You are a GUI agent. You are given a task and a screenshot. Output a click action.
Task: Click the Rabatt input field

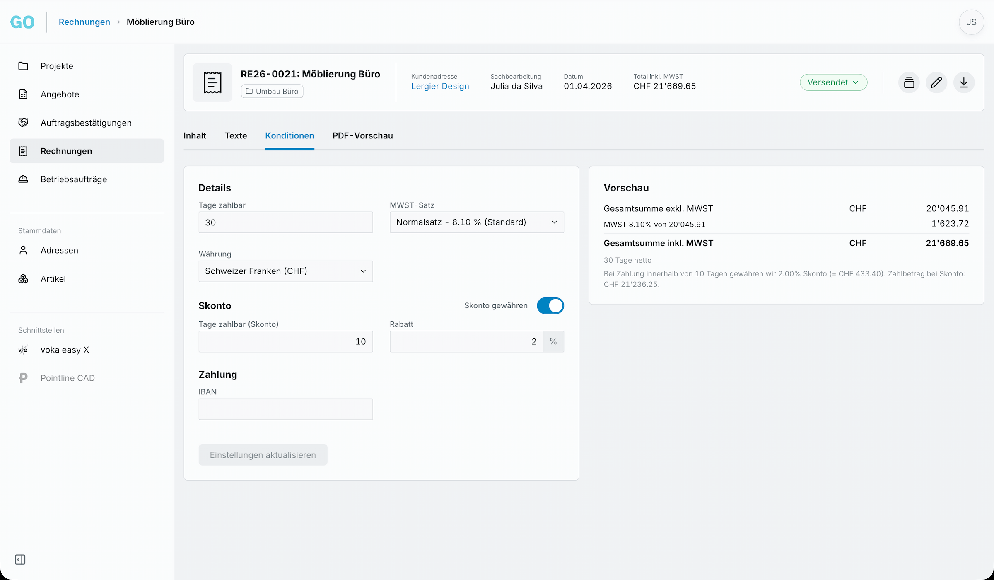[466, 341]
